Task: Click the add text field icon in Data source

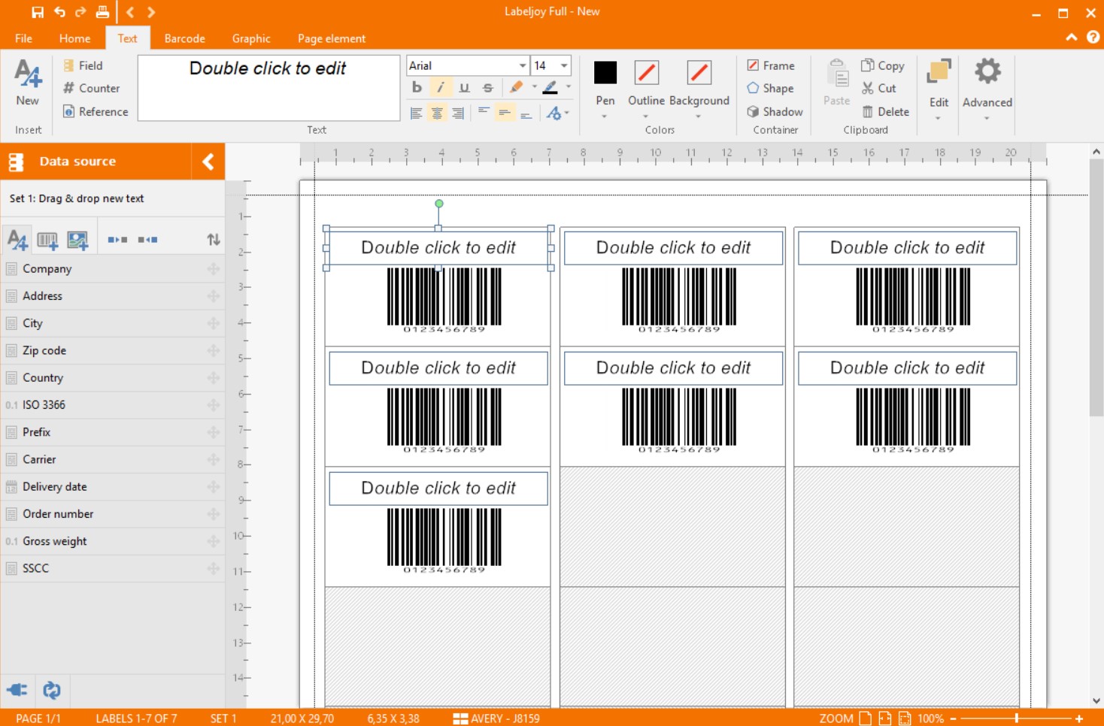Action: (17, 240)
